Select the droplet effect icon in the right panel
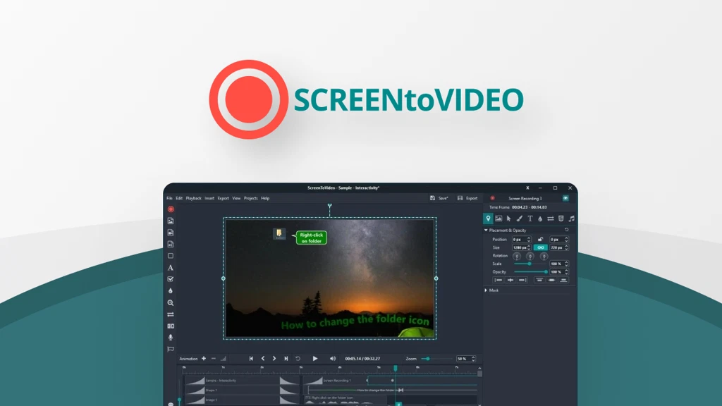 [540, 219]
